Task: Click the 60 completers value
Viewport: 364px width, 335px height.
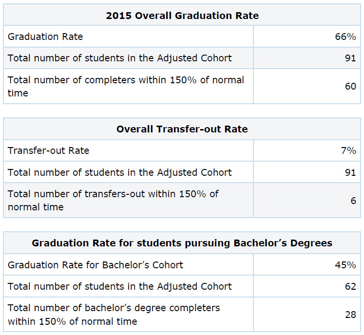Action: [350, 86]
